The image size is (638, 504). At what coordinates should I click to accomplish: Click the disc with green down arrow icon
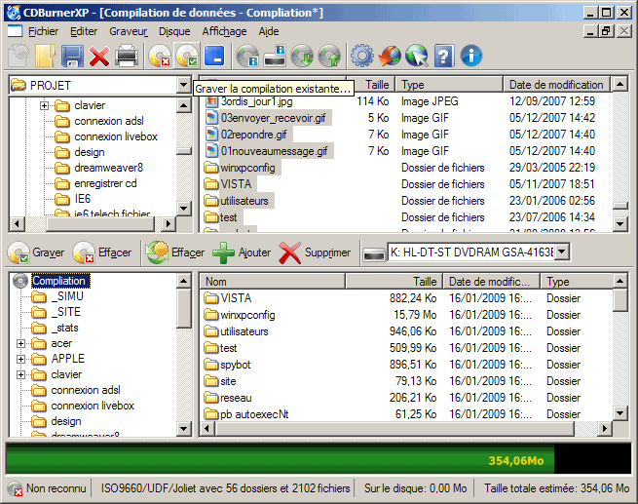[x=302, y=56]
